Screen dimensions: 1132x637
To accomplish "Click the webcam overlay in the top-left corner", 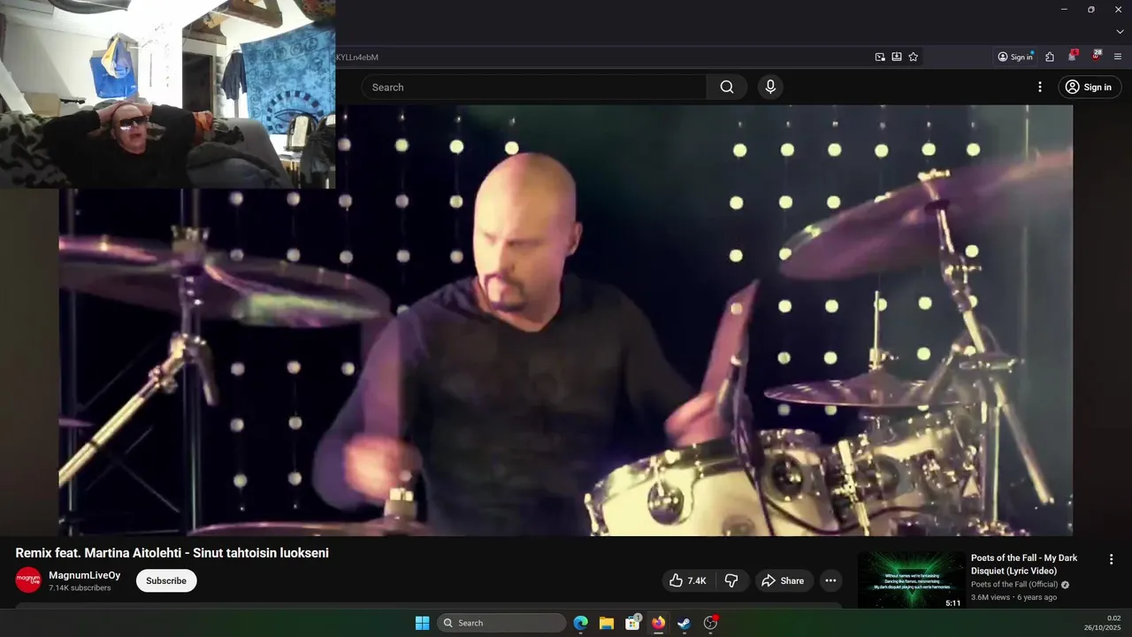I will pos(167,94).
